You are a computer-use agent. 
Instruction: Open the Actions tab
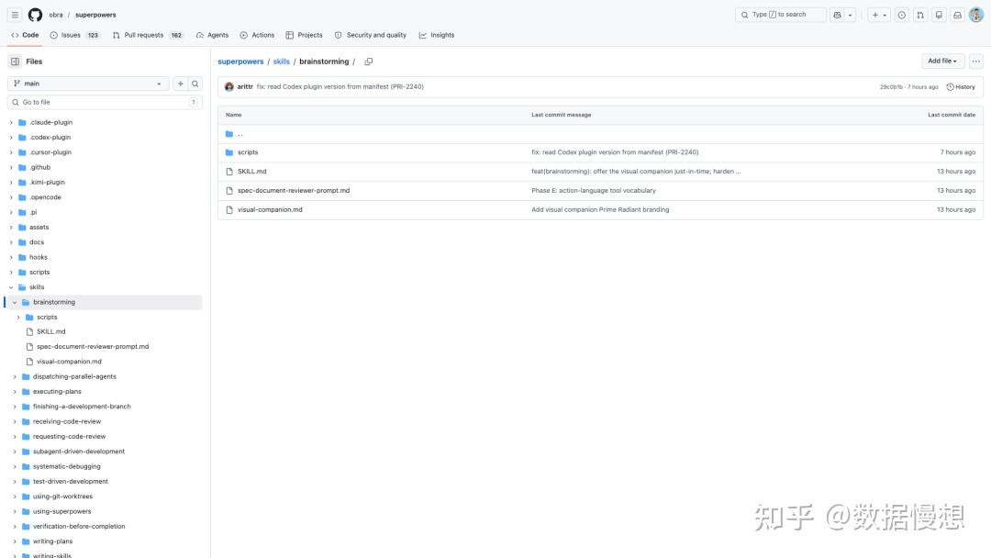click(x=257, y=35)
